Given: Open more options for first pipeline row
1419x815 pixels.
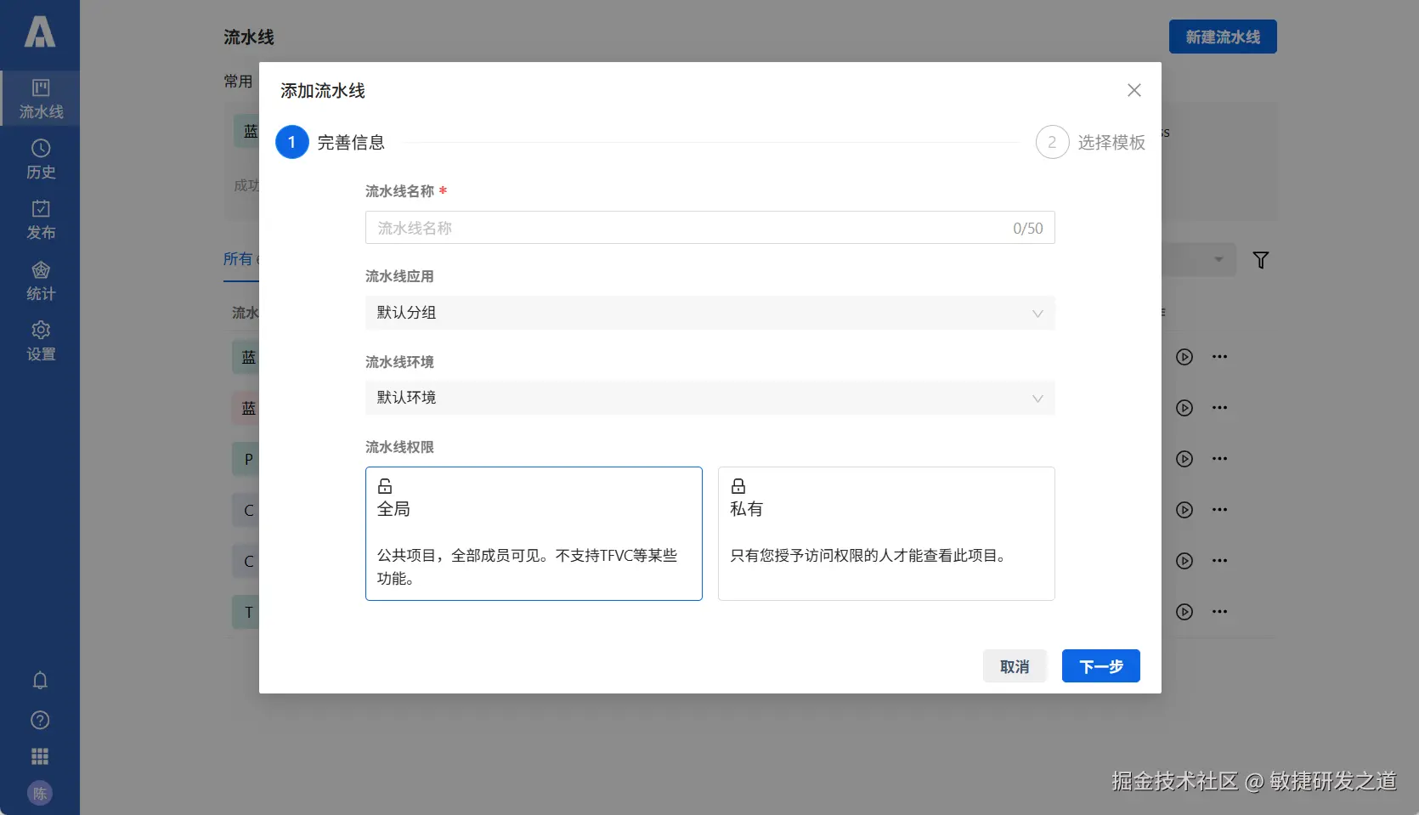Looking at the screenshot, I should (1219, 357).
